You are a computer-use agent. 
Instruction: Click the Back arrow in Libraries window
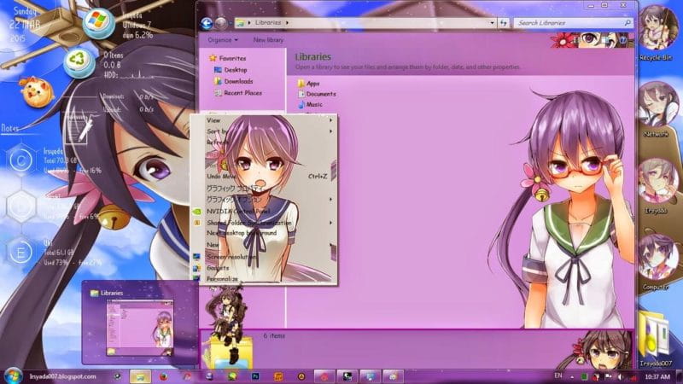pyautogui.click(x=207, y=23)
